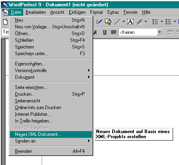Apply bulleted list formatting

pyautogui.click(x=168, y=22)
